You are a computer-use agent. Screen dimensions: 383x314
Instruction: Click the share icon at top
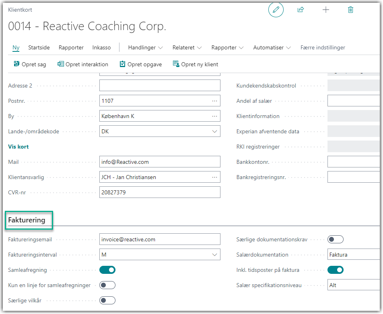click(x=301, y=10)
